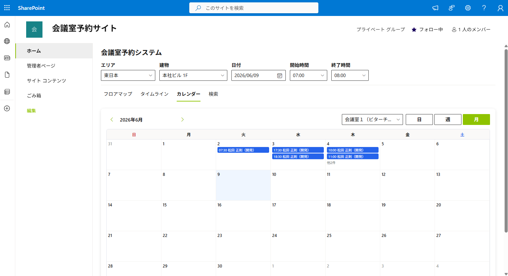Open the app launcher waffle icon
The width and height of the screenshot is (508, 276).
coord(7,8)
